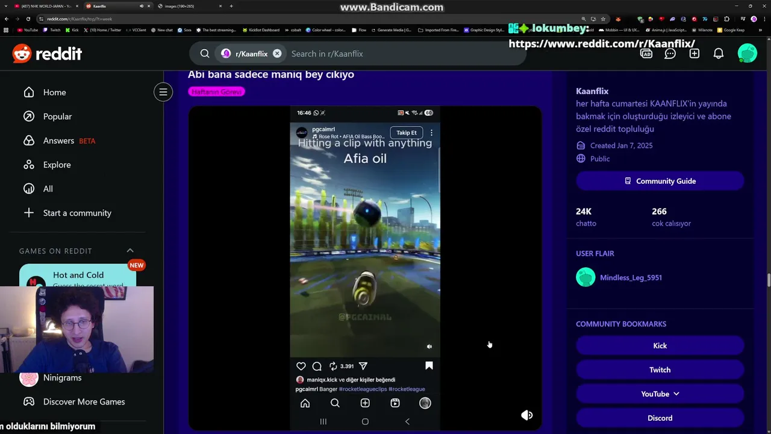Open a new browser tab
771x434 pixels.
231,6
